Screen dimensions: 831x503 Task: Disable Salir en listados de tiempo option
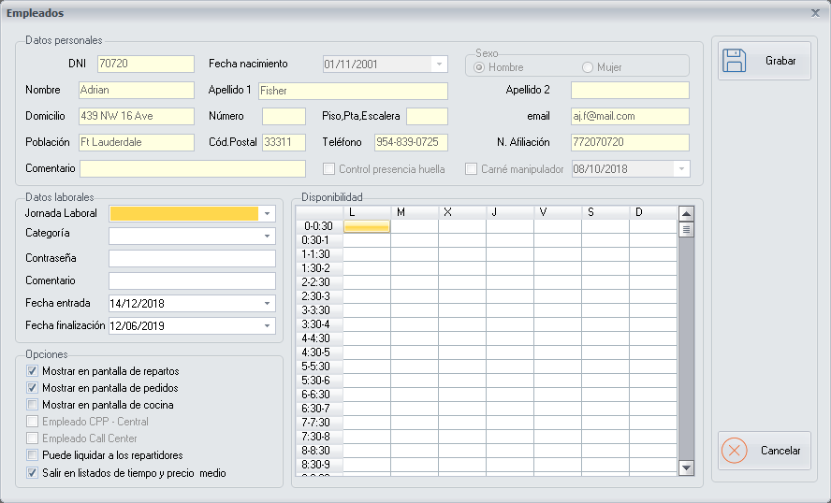(x=33, y=473)
